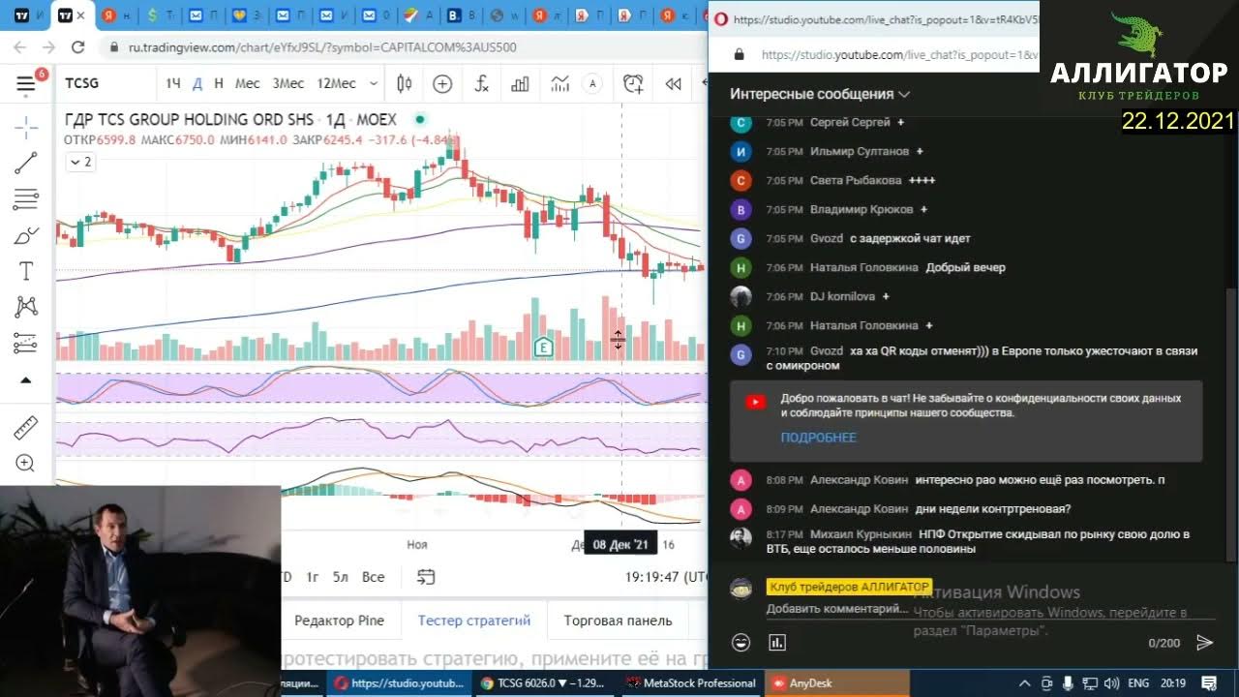The width and height of the screenshot is (1239, 697).
Task: Click the chart clock time 19:19:47
Action: coord(666,577)
